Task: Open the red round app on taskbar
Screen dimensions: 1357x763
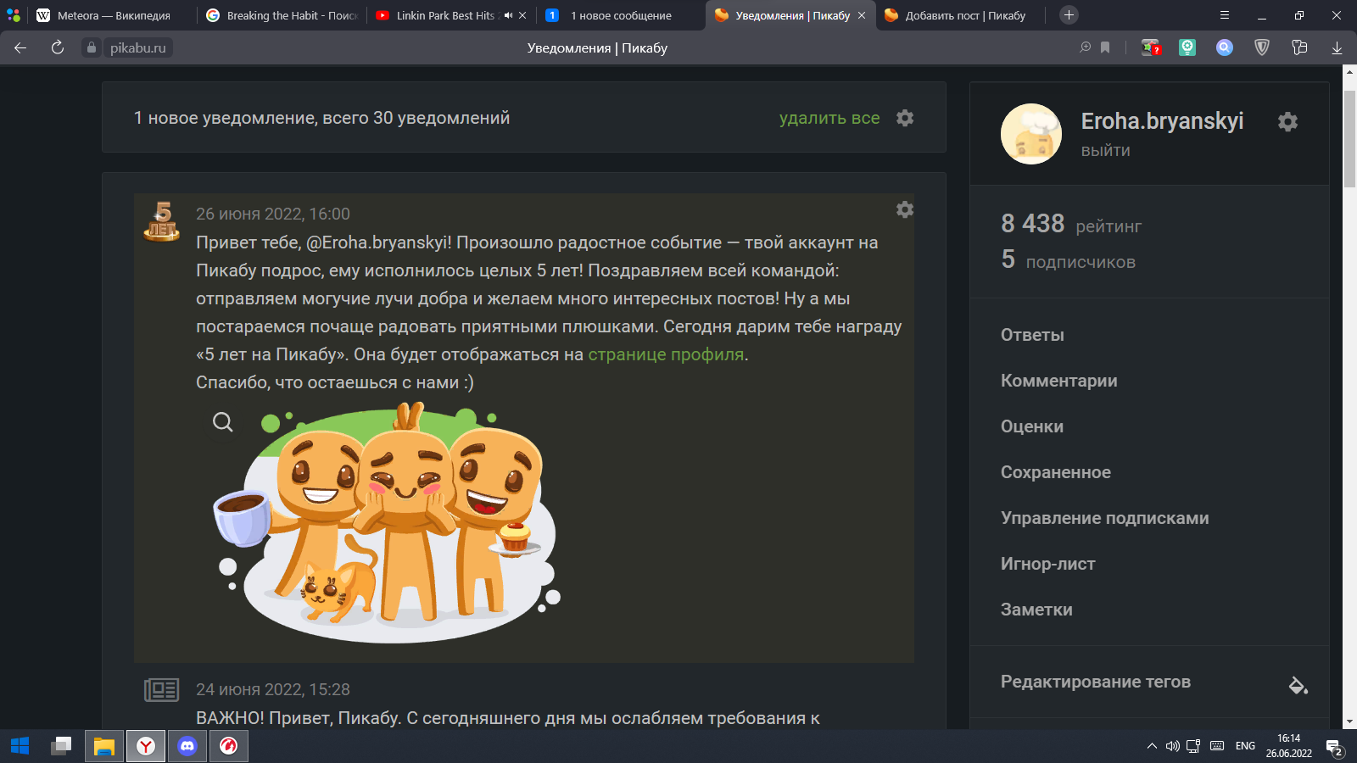Action: coord(228,746)
